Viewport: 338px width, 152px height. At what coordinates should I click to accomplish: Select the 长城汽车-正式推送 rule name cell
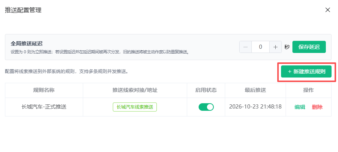coord(44,107)
